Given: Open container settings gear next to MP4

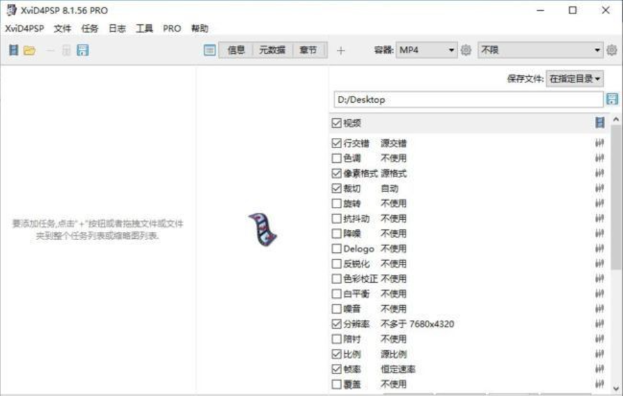Looking at the screenshot, I should pyautogui.click(x=466, y=50).
